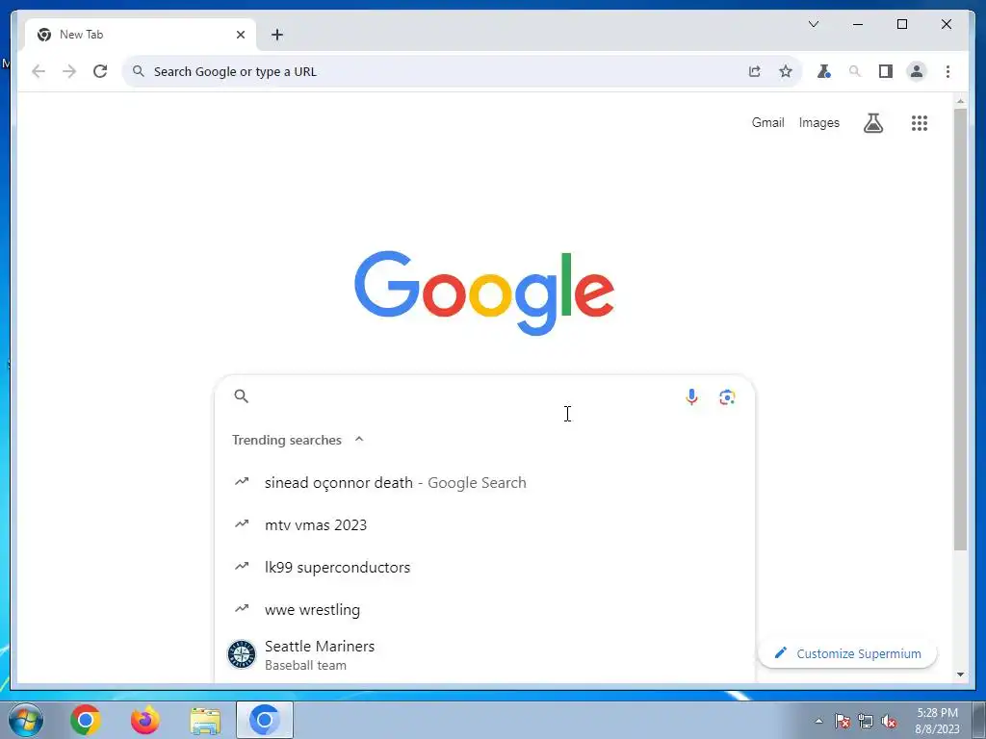
Task: Click the scrollbar down arrow
Action: pos(960,675)
